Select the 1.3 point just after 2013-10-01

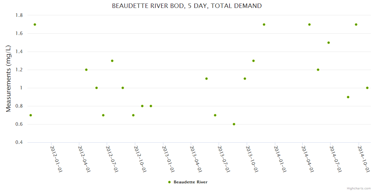pos(253,61)
